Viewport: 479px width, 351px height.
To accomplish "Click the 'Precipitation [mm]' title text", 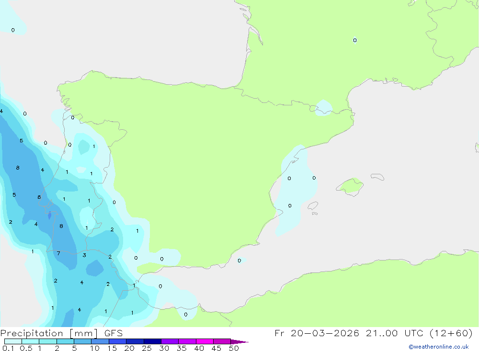I will 49,333.
